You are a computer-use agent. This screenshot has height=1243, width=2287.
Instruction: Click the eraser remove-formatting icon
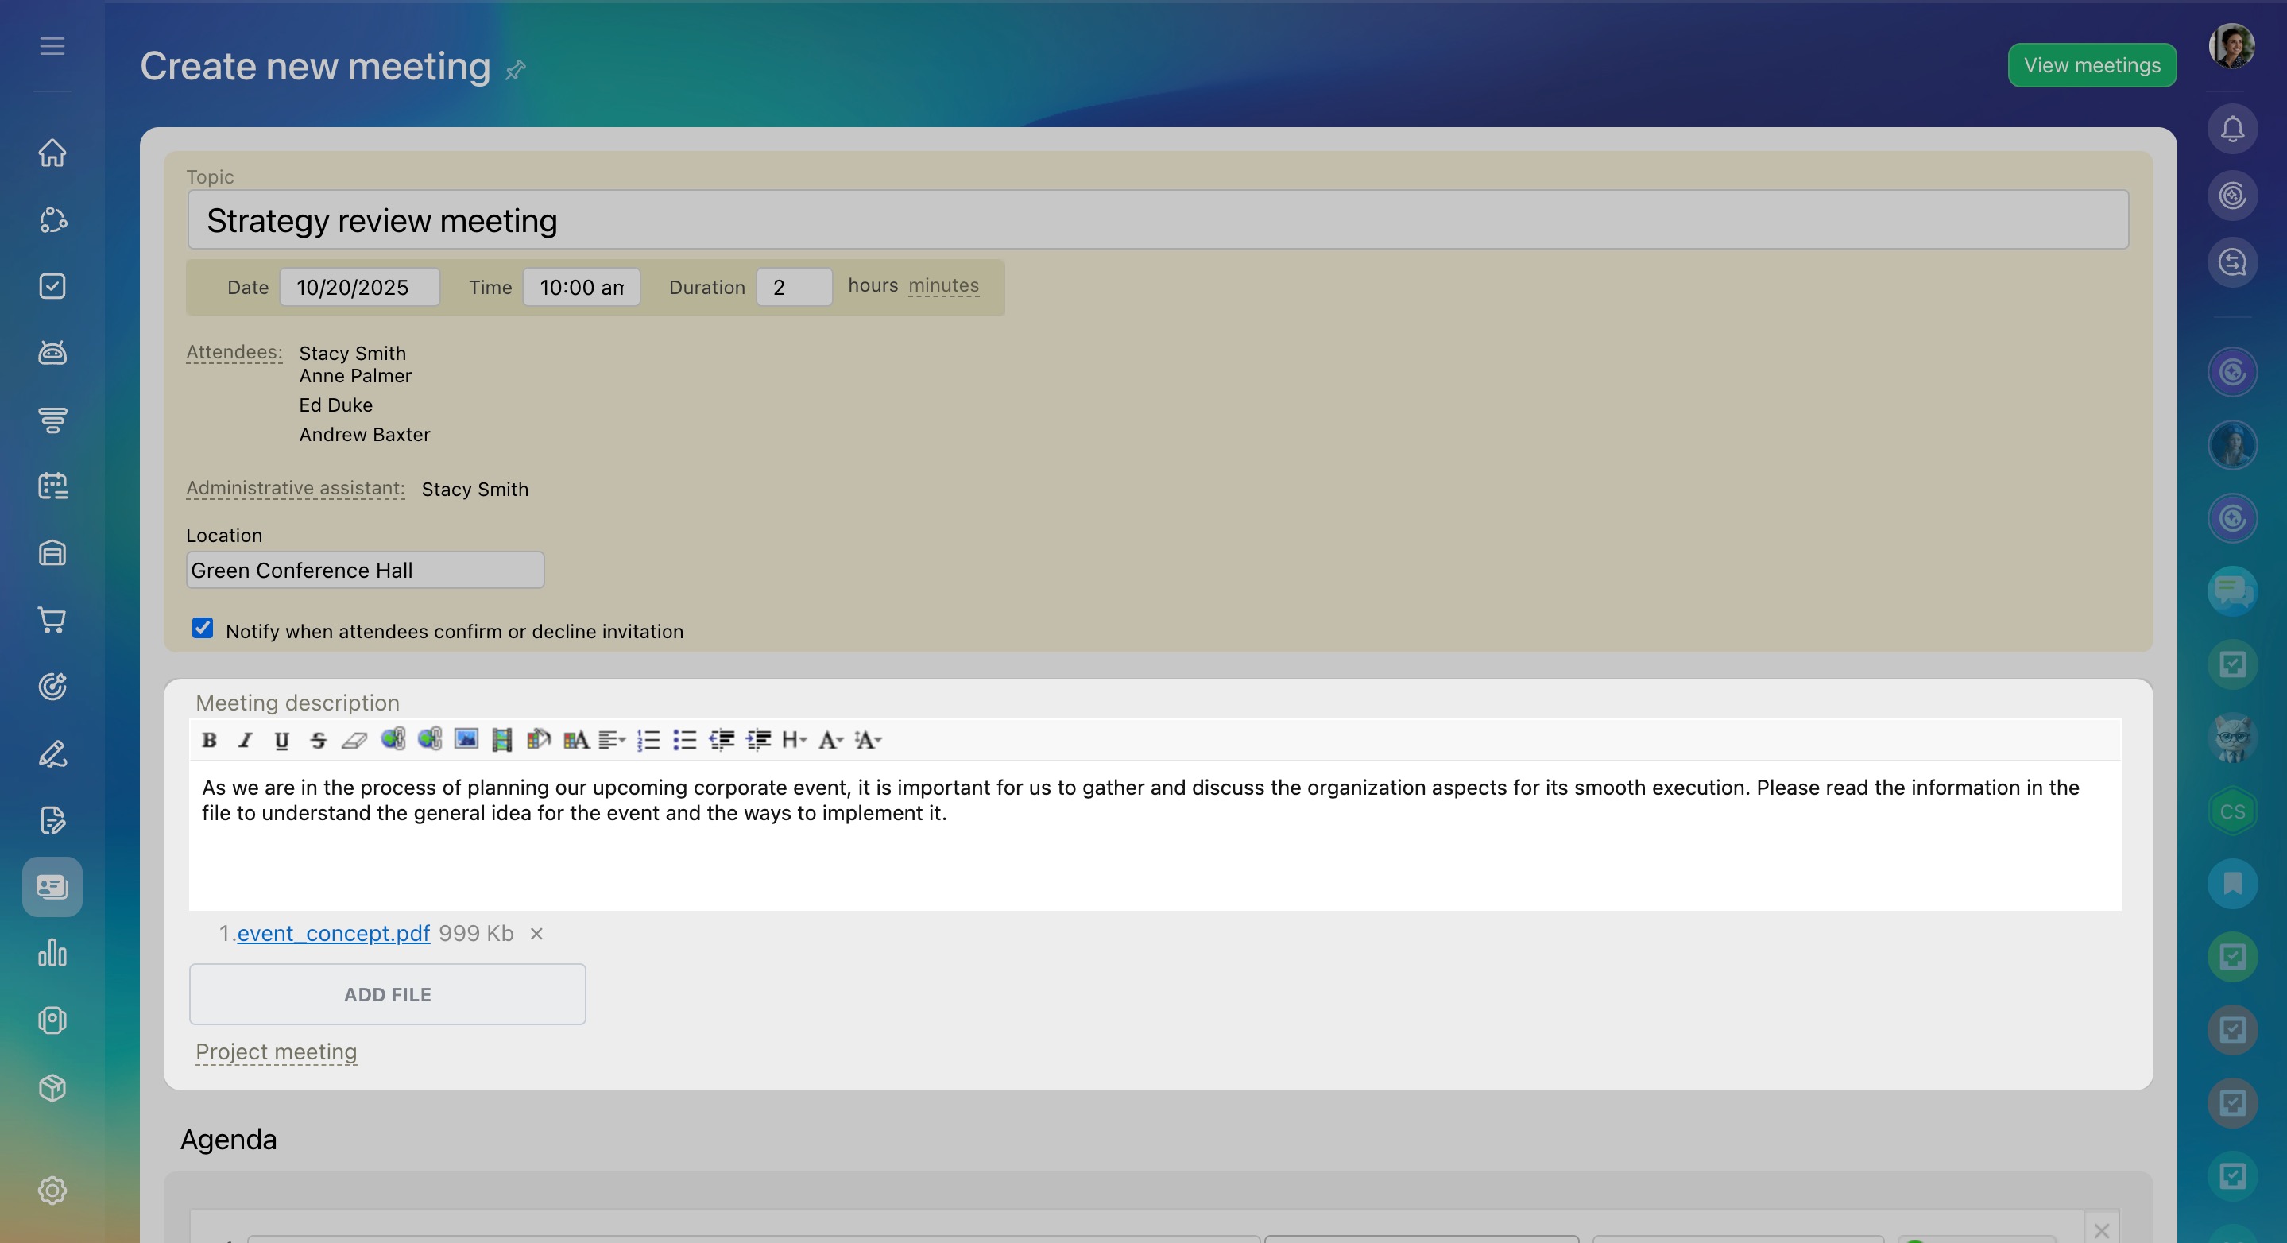354,740
